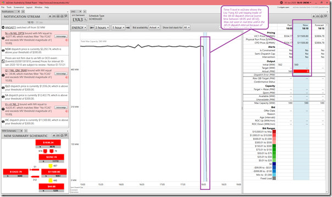The image size is (332, 197).
Task: Toggle sound icon on V>>V_NIL_3 alert
Action: click(67, 111)
